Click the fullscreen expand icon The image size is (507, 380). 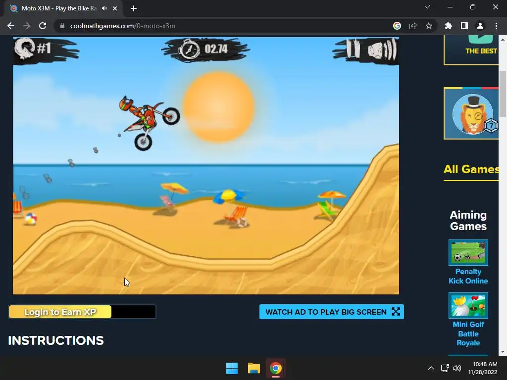[396, 312]
